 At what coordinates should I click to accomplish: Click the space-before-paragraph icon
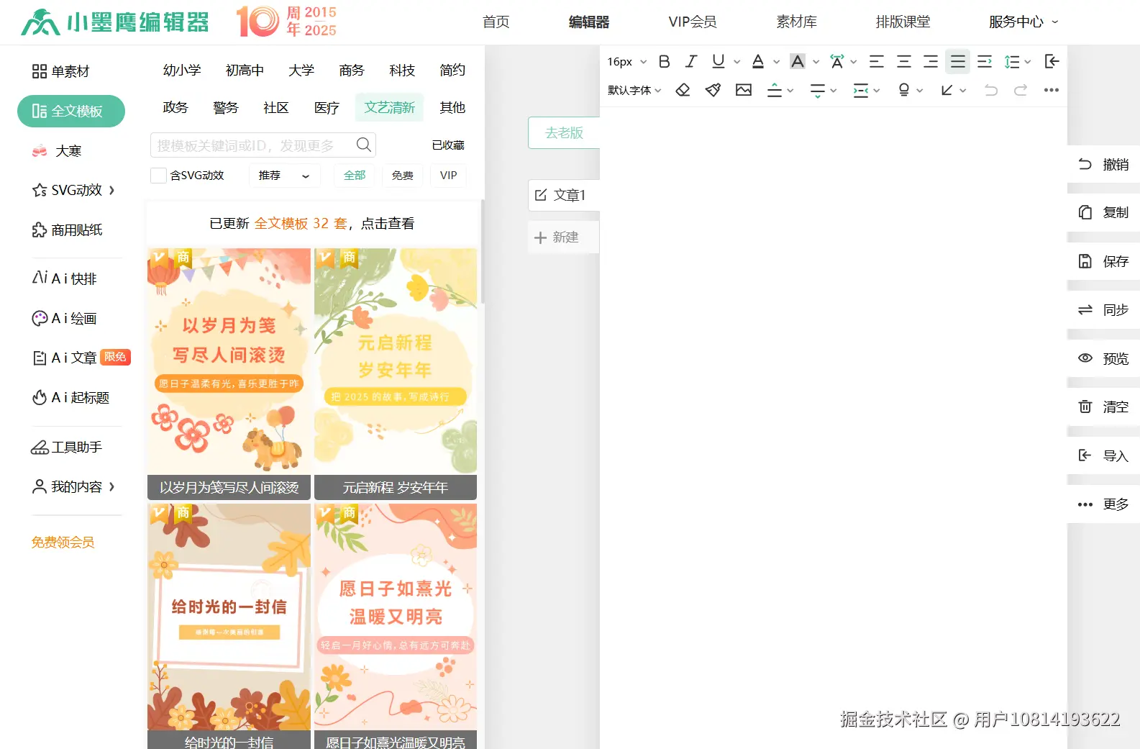(774, 90)
